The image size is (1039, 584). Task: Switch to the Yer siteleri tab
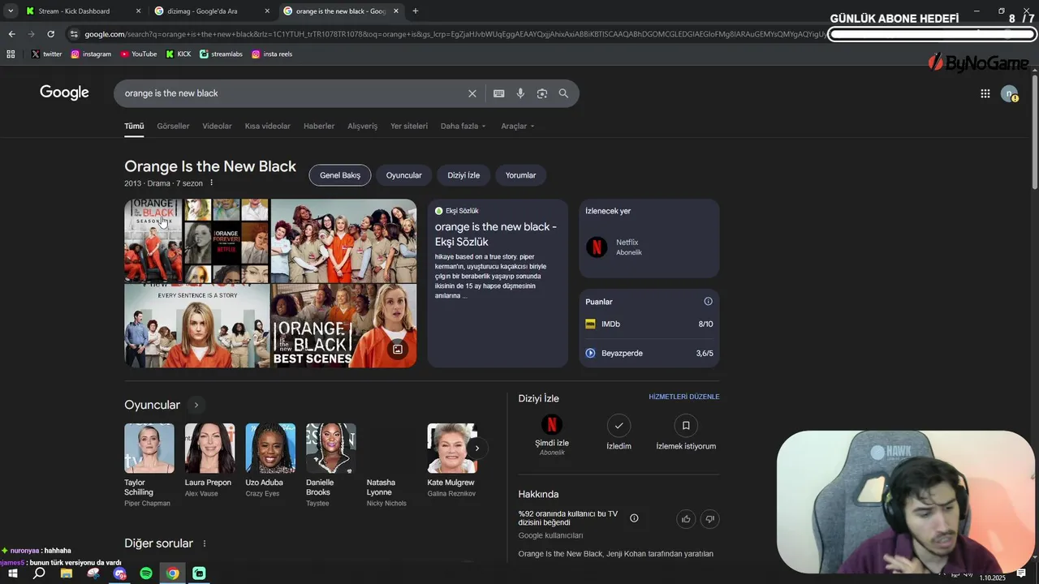pos(409,127)
